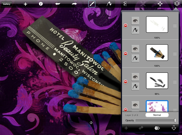The image size is (182, 135).
Task: Select the shadow strokes layer thumbnail
Action: [157, 81]
